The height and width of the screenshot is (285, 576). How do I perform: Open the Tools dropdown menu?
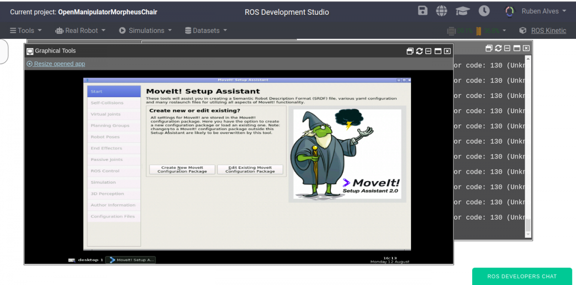26,31
